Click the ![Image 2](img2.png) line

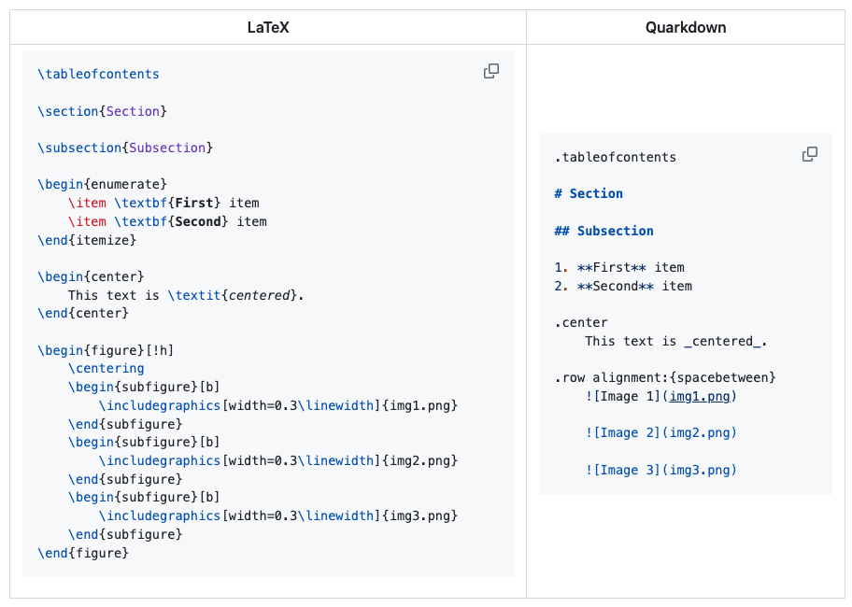[660, 432]
